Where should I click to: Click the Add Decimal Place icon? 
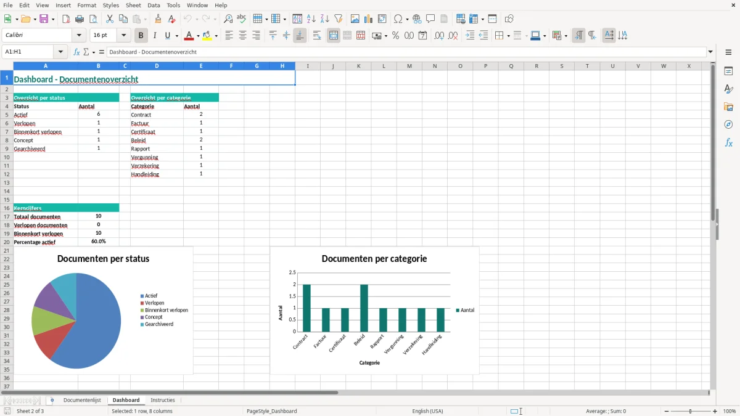pos(440,36)
